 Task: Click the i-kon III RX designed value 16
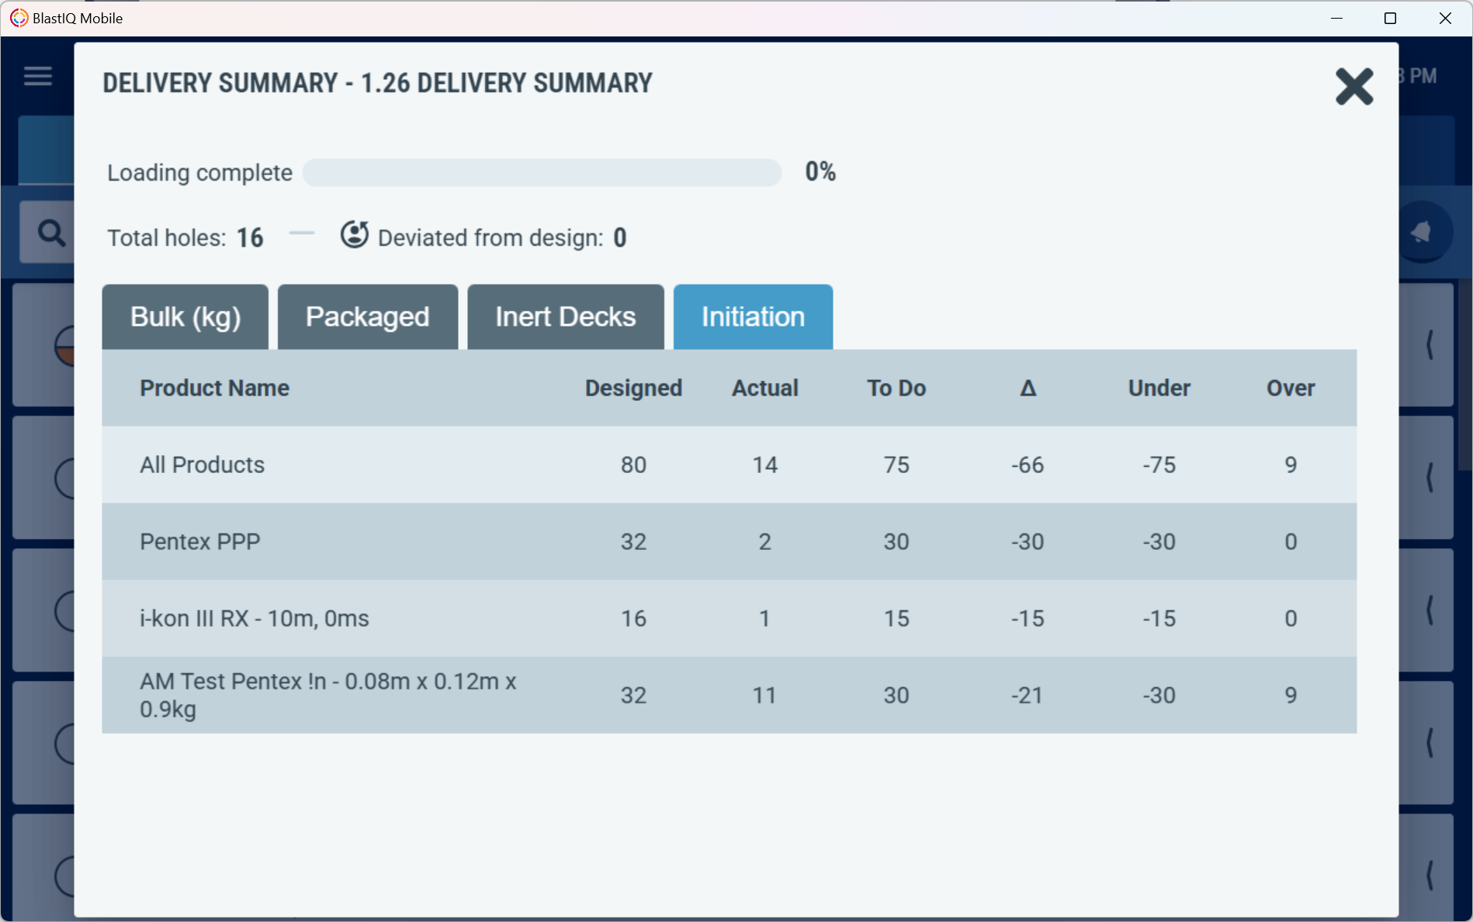point(633,618)
